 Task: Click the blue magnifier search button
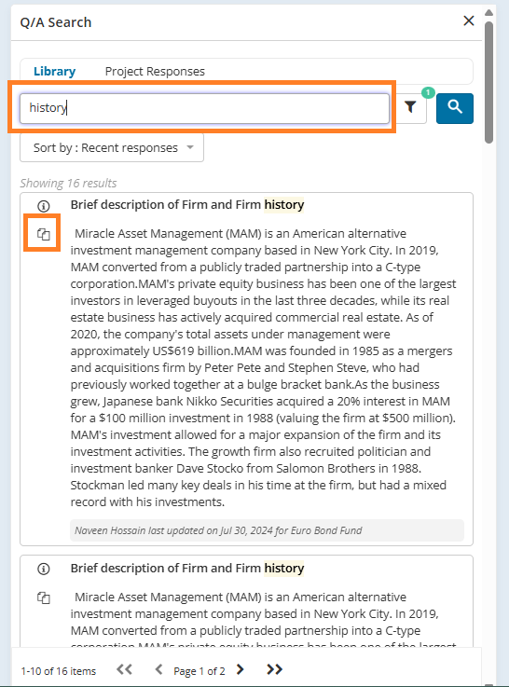coord(455,108)
